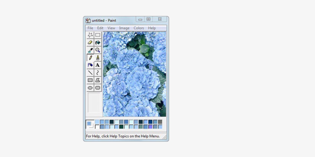Pick the Rectangle shape tool
Viewport: 315px width, 157px height.
click(90, 80)
